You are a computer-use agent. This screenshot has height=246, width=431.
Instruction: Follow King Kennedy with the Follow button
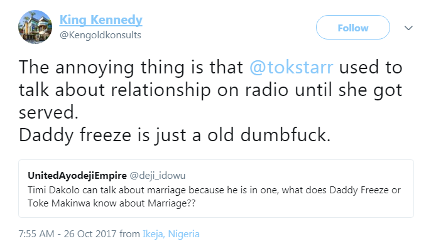pos(353,28)
